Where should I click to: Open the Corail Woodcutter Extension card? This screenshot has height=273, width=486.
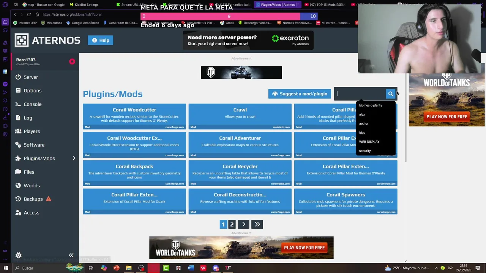pyautogui.click(x=134, y=144)
